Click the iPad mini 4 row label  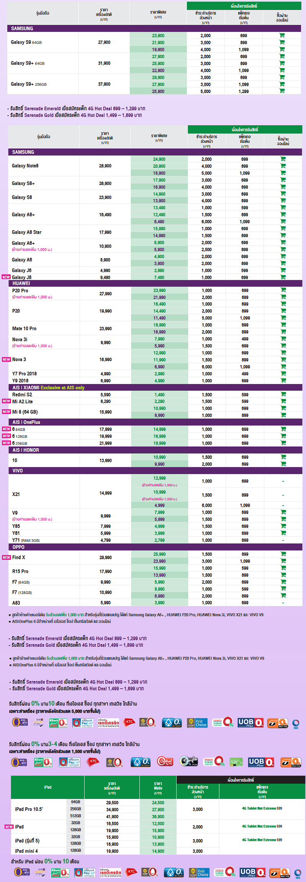click(26, 851)
